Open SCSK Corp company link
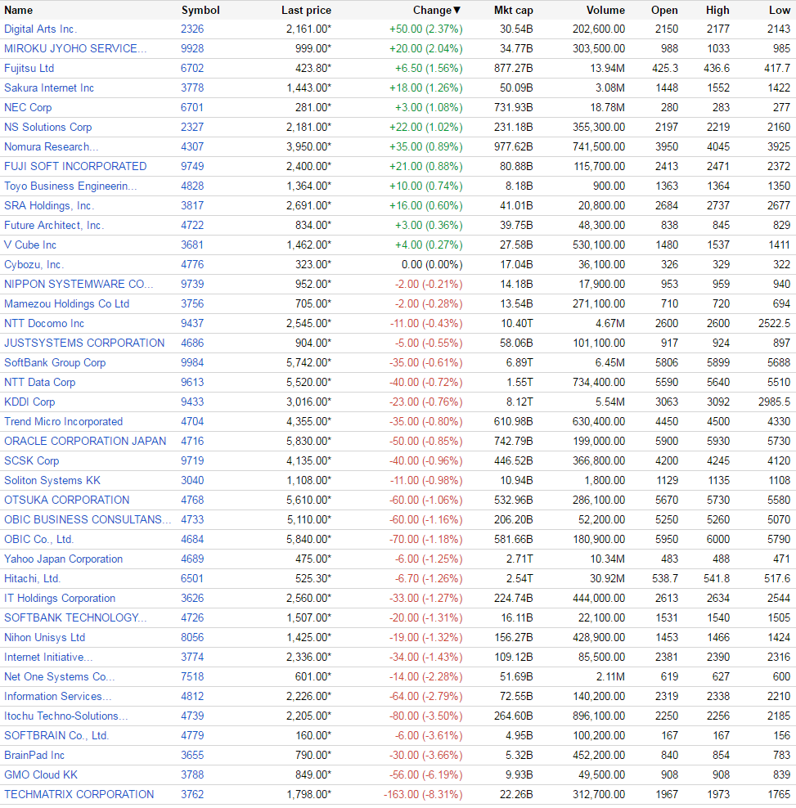 pos(31,460)
